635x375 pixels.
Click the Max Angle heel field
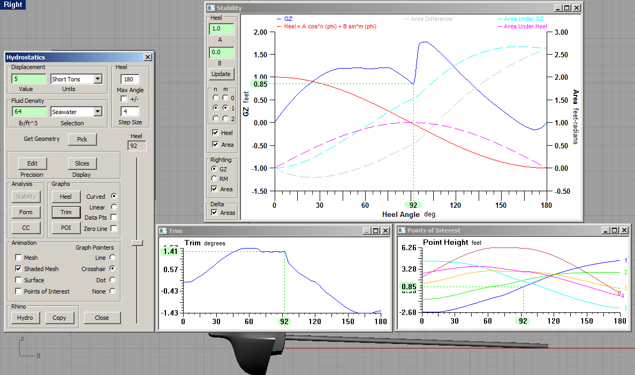click(130, 79)
